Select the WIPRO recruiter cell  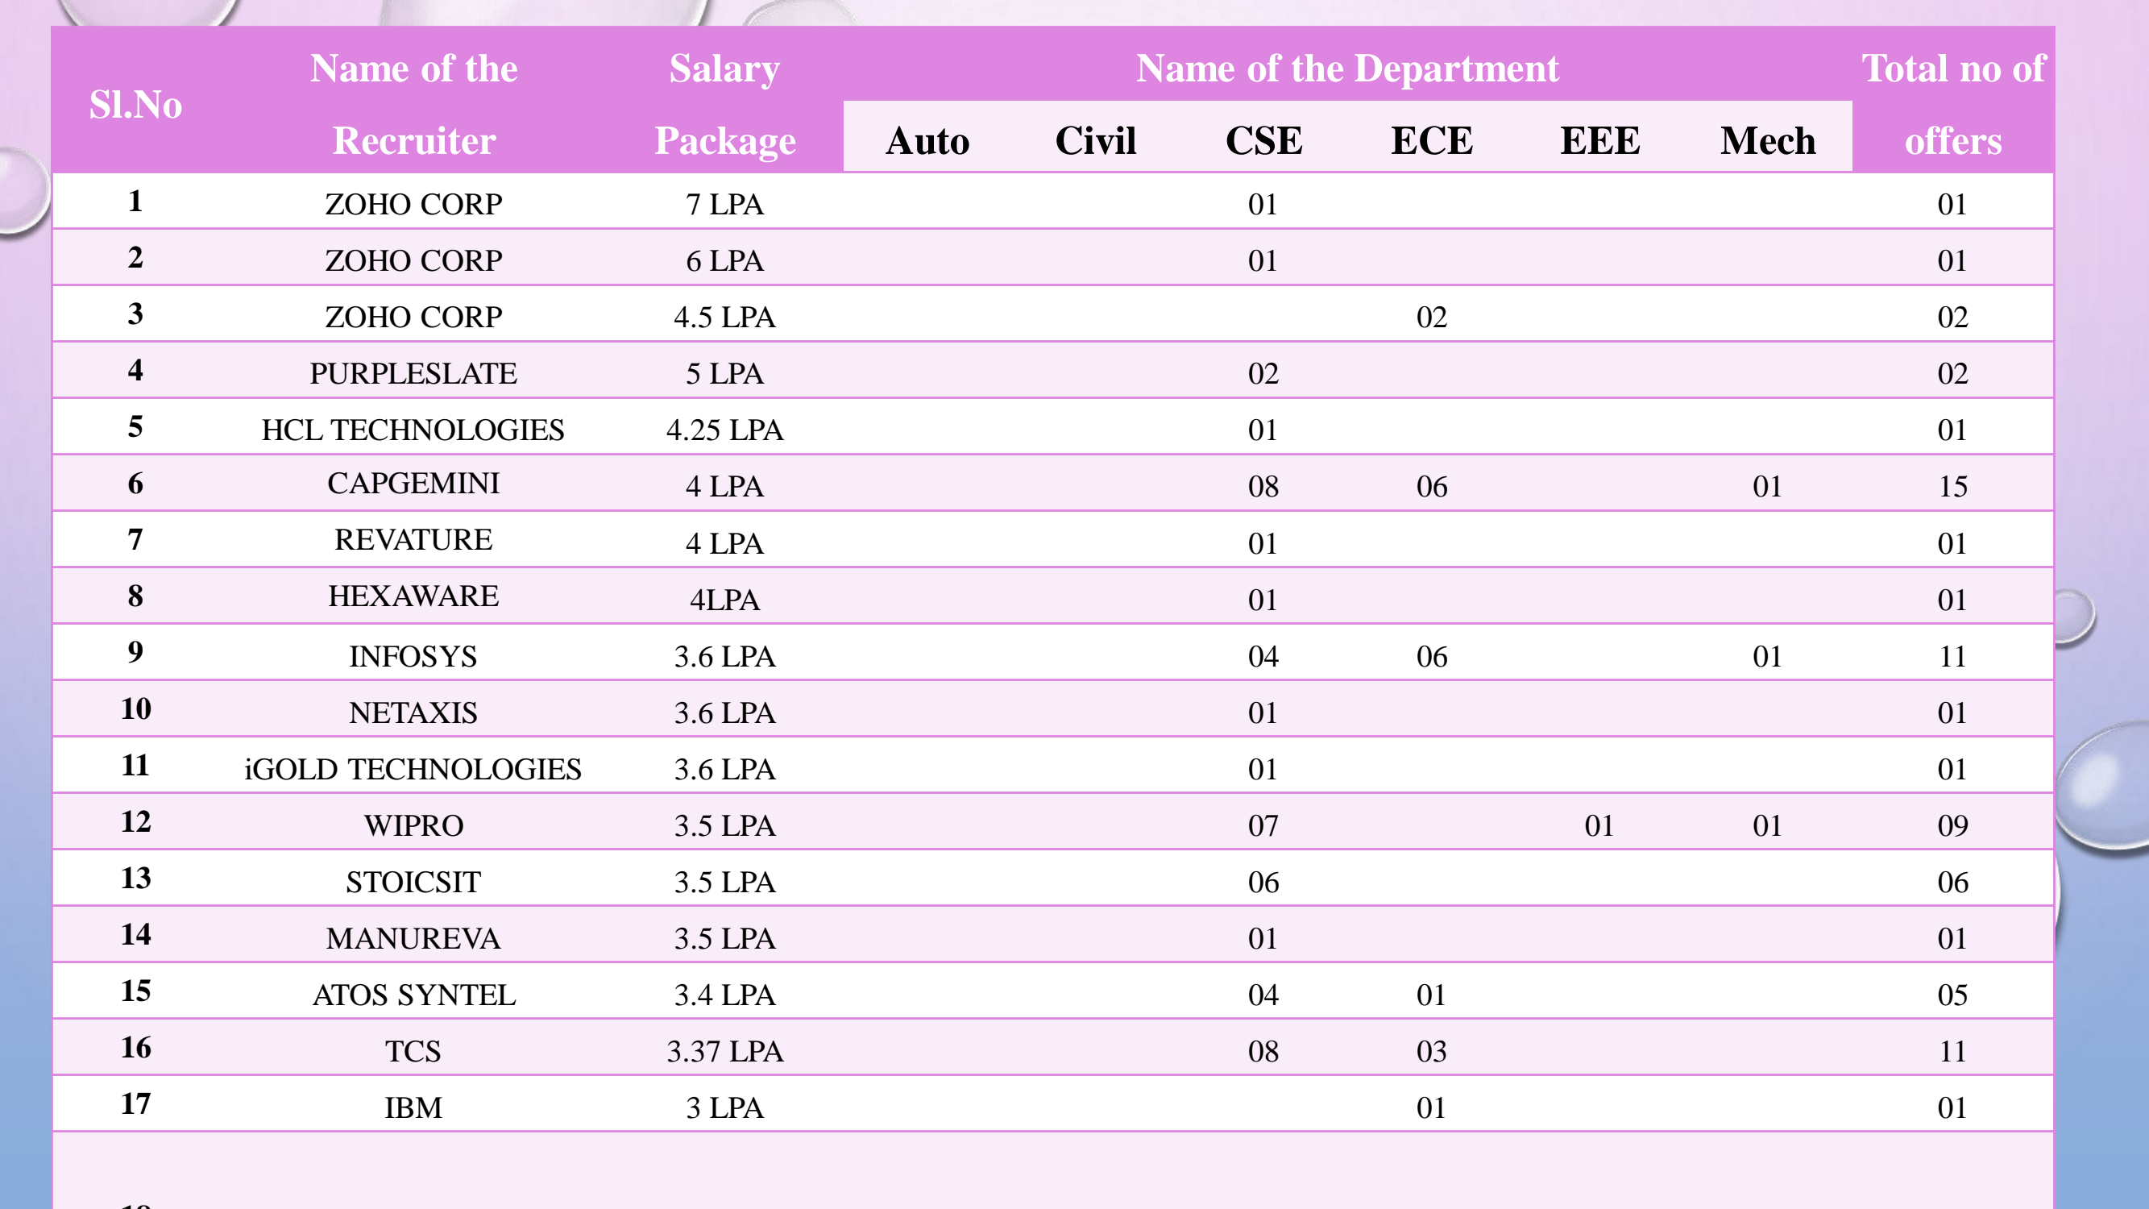point(414,825)
